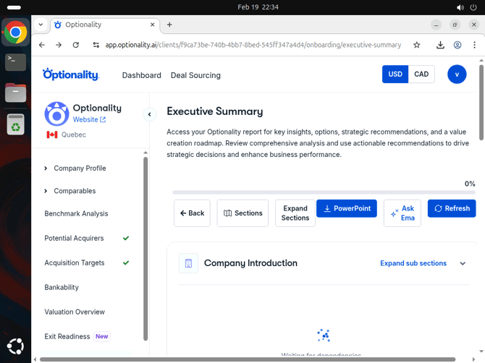Screen dimensions: 485x363
Task: Open the power menu icon
Action: pyautogui.click(x=473, y=7)
